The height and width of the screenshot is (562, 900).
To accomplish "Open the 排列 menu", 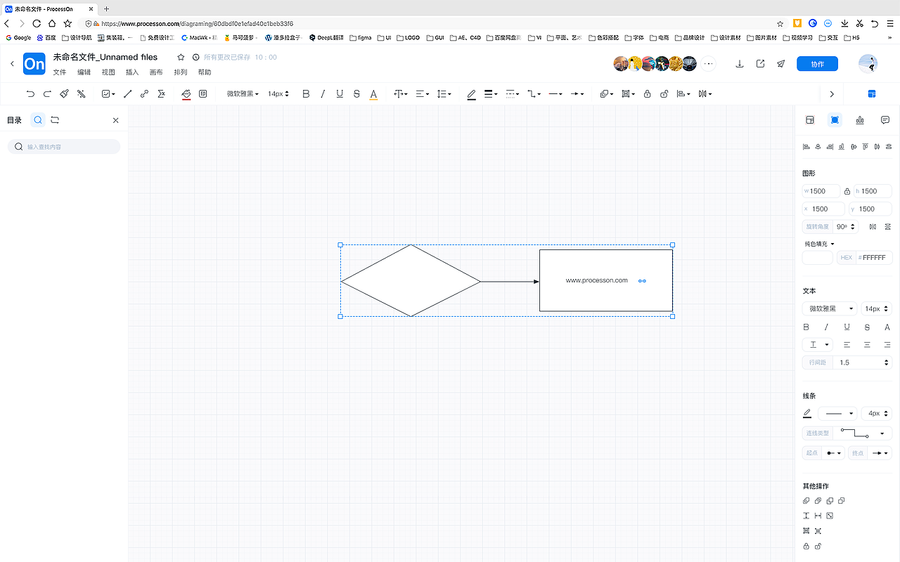I will [x=181, y=72].
